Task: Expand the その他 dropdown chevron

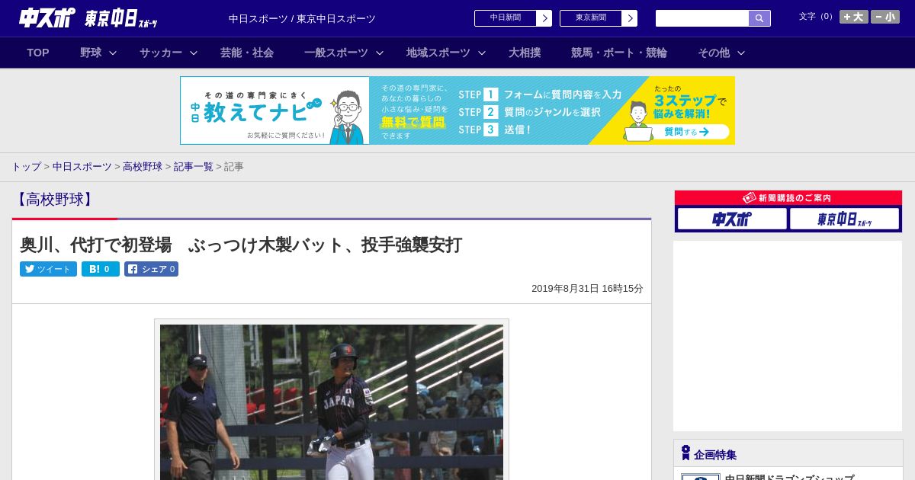Action: pos(741,53)
